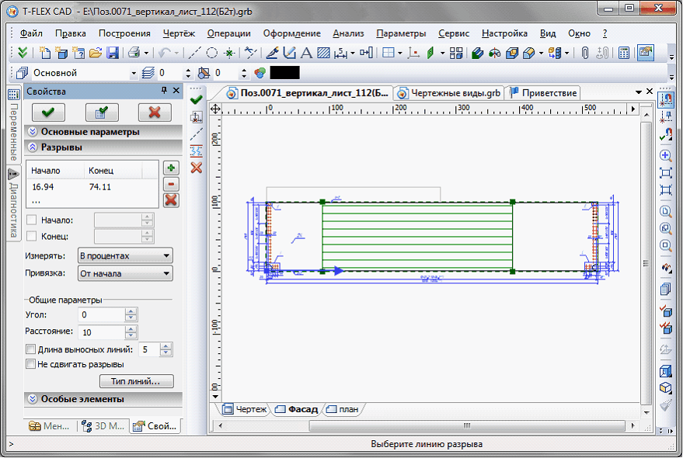The height and width of the screenshot is (458, 683).
Task: Switch to the Чертеж page tab
Action: (245, 409)
